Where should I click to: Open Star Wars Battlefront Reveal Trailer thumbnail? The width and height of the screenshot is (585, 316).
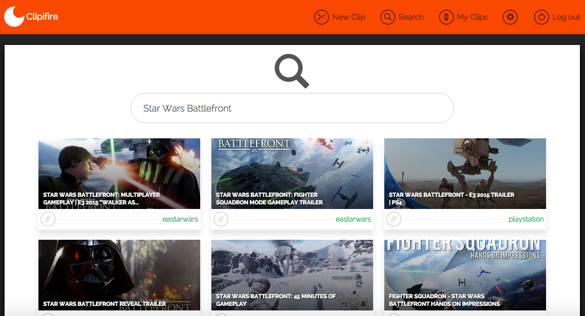click(119, 275)
